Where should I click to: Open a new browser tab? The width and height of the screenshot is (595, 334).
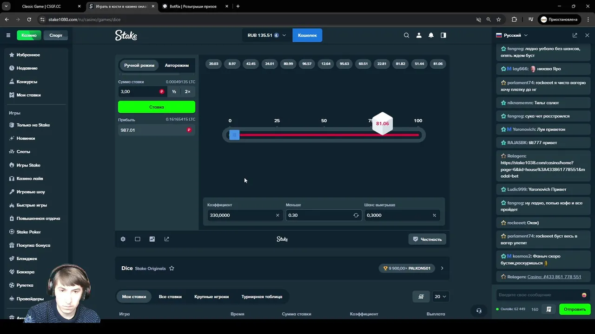point(238,6)
